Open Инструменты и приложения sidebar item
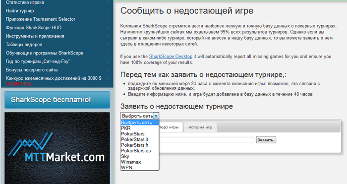 point(35,36)
